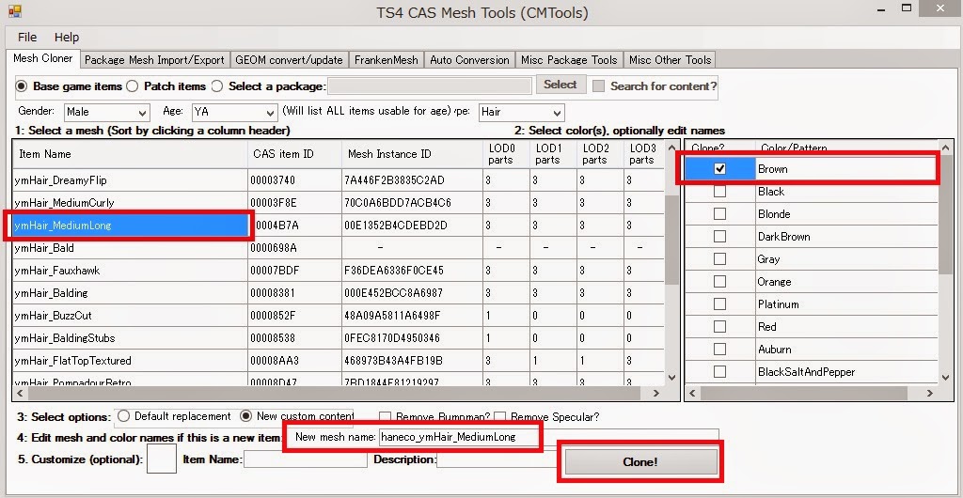Open Misc Other Tools tab

[670, 60]
